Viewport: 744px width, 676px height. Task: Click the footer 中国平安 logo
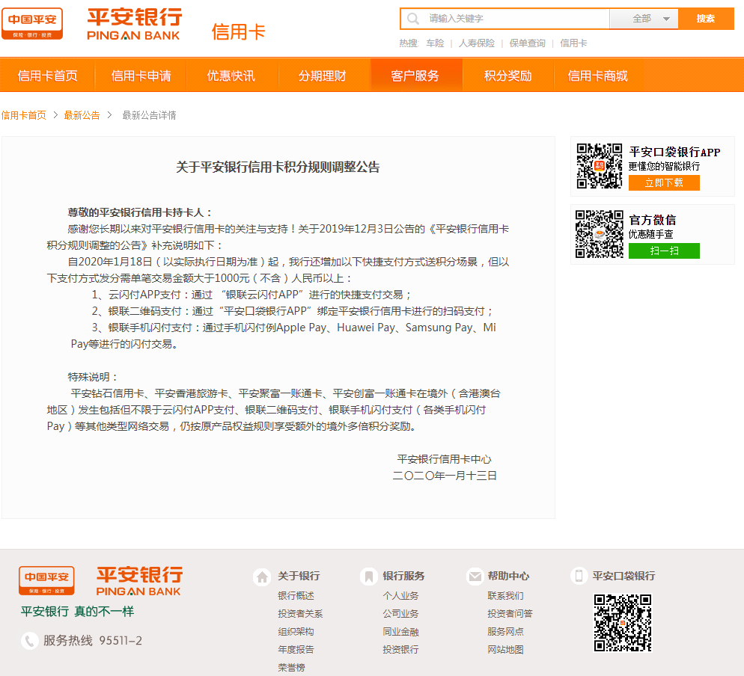click(x=46, y=580)
